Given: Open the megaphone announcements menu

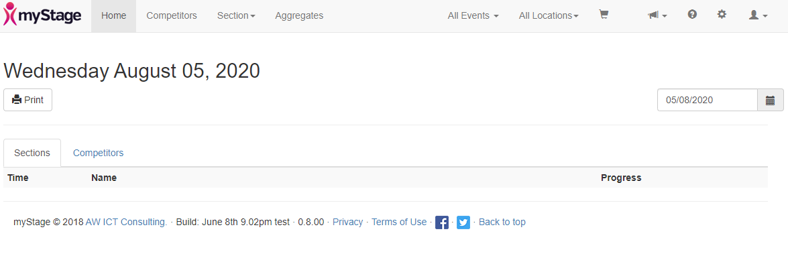Looking at the screenshot, I should [x=657, y=15].
